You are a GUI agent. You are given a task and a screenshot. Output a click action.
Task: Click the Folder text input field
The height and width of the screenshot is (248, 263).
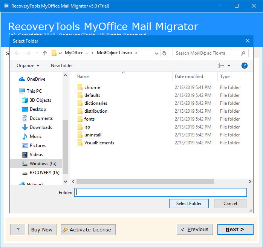click(x=161, y=192)
